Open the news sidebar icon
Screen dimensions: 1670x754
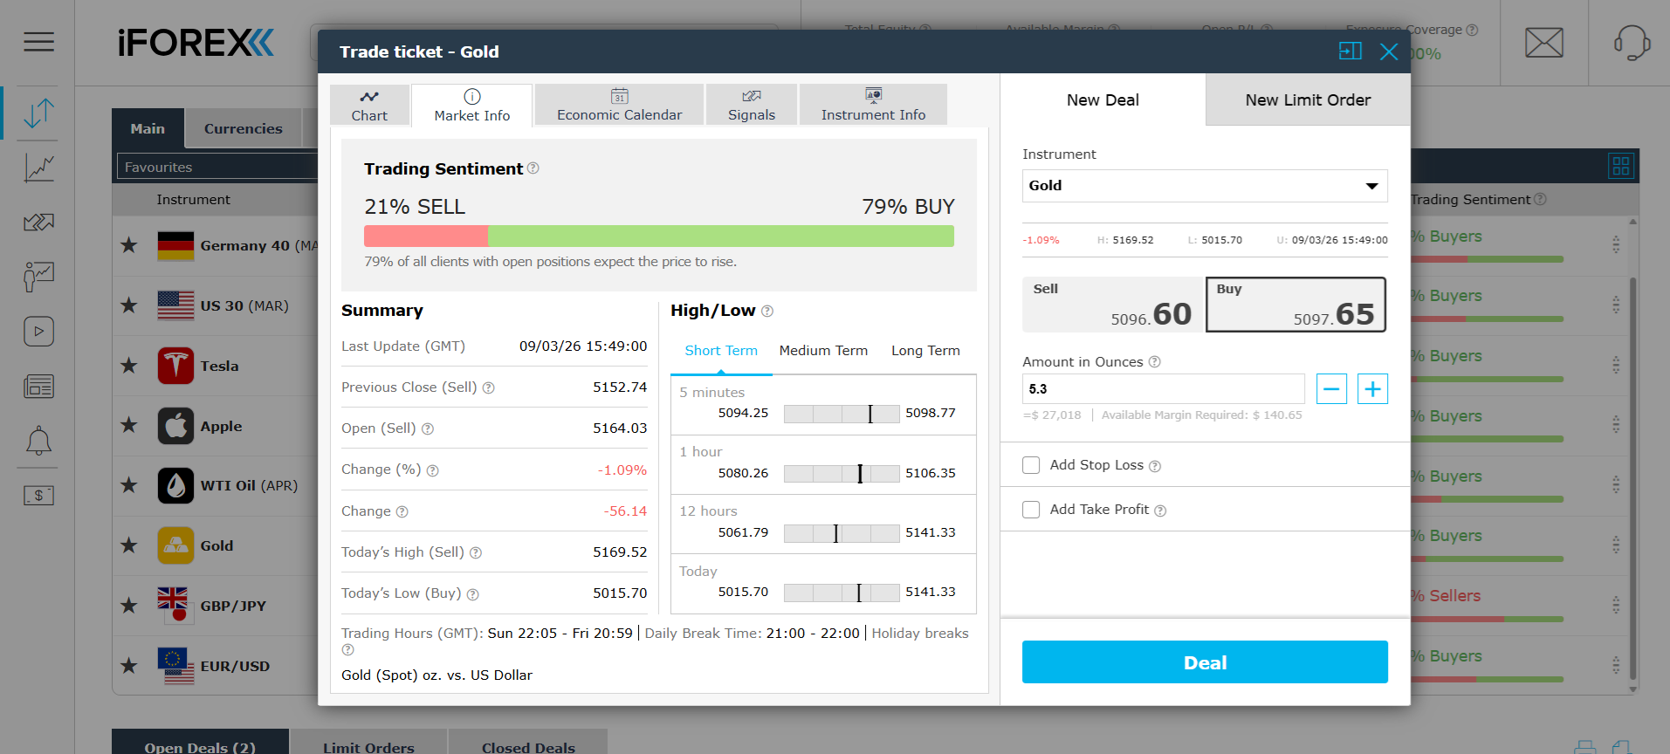[x=38, y=386]
